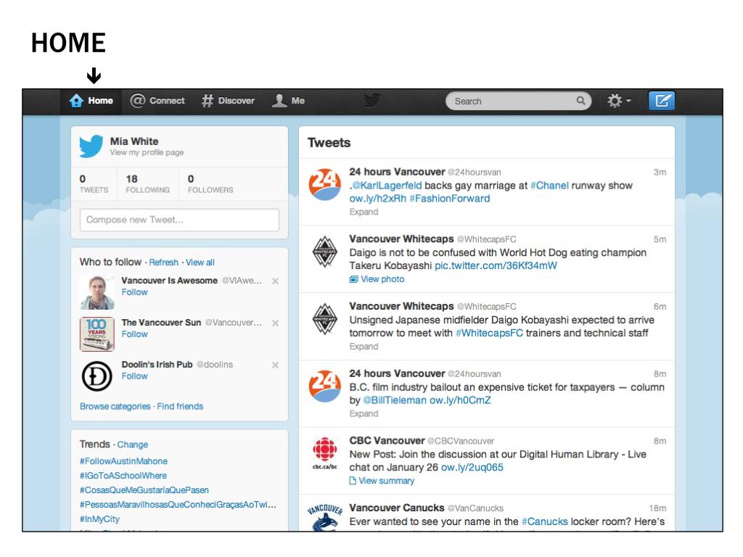Dismiss the Vancouver Is Awesome suggestion
The width and height of the screenshot is (743, 557).
click(x=275, y=281)
